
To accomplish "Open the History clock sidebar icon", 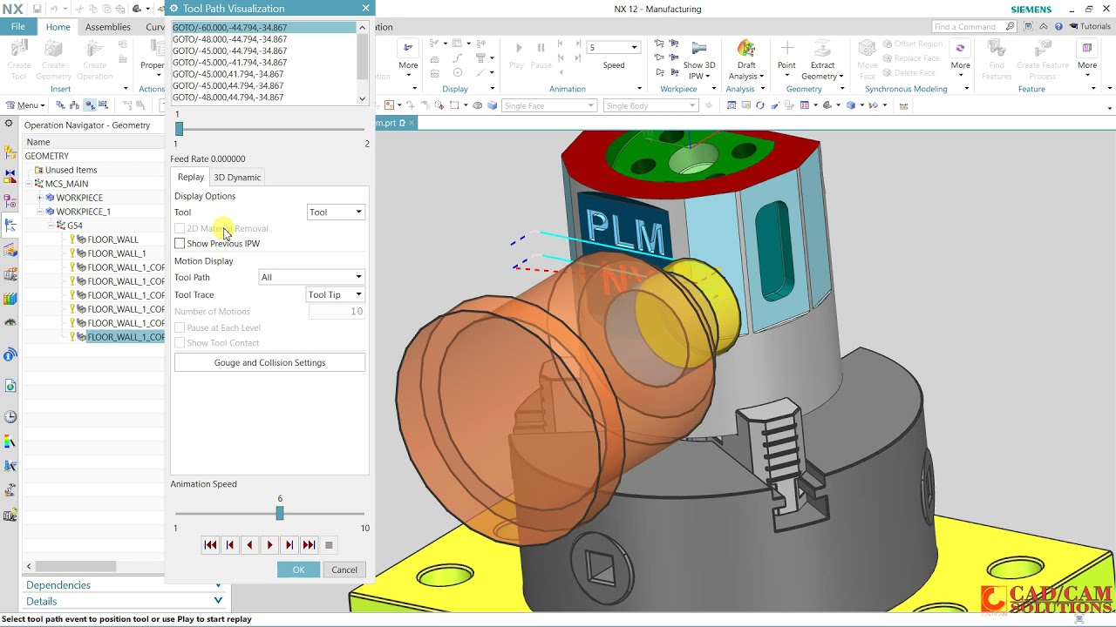I will (10, 417).
